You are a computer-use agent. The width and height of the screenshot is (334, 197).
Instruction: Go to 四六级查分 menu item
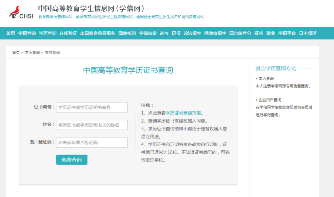(240, 33)
